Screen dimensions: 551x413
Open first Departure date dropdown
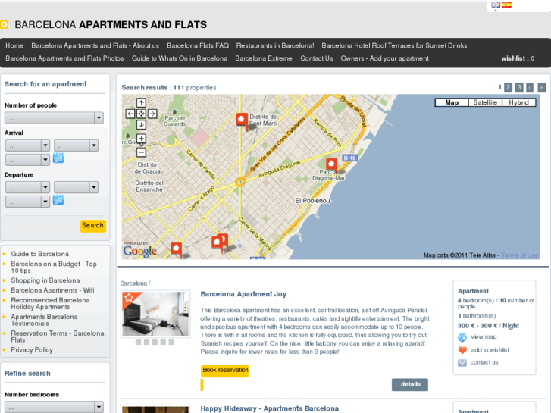pyautogui.click(x=28, y=187)
